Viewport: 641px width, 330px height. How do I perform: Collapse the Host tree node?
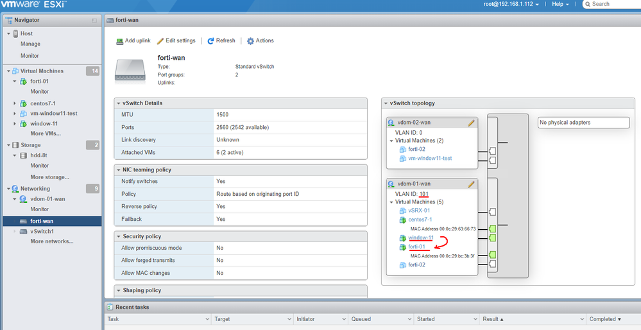point(8,33)
